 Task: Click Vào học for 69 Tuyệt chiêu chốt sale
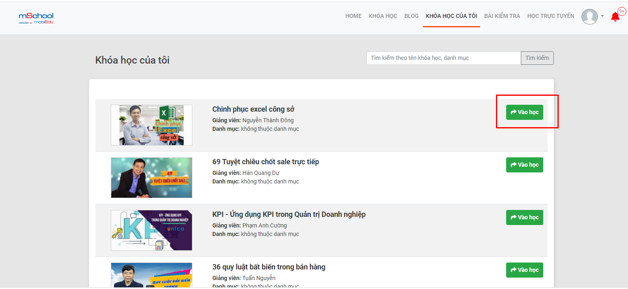[x=524, y=165]
